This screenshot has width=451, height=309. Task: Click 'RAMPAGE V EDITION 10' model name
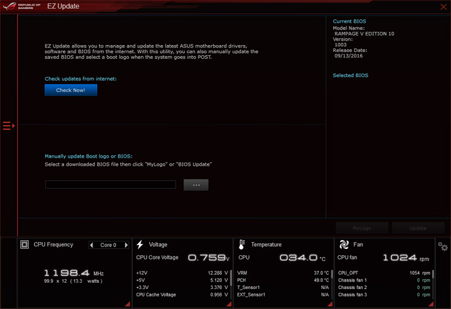[x=364, y=34]
